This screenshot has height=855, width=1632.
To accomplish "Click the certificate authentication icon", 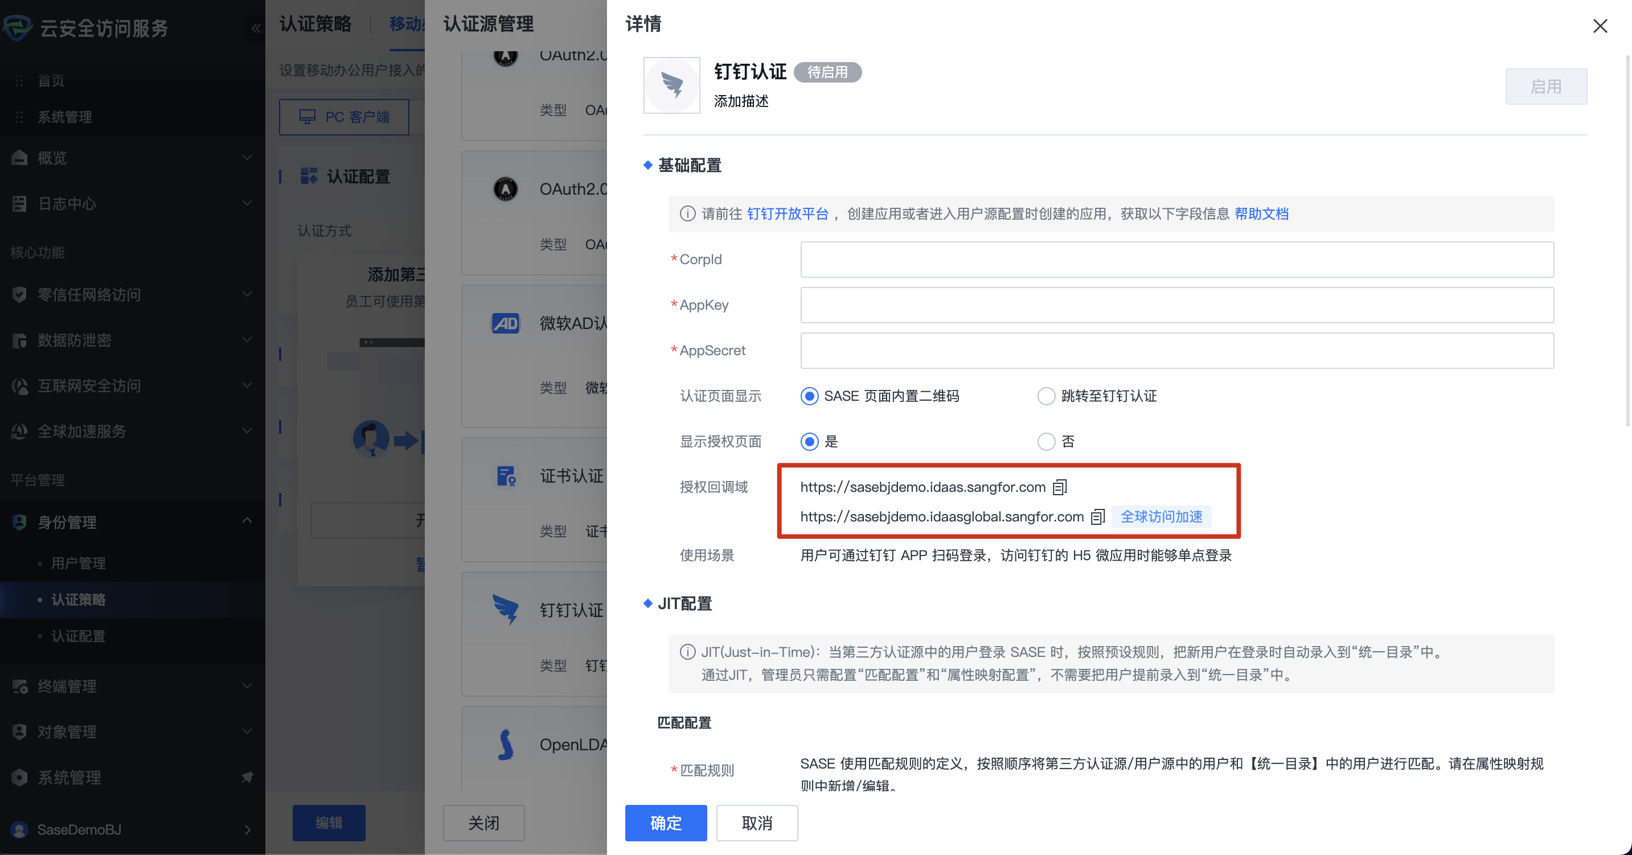I will pyautogui.click(x=506, y=476).
